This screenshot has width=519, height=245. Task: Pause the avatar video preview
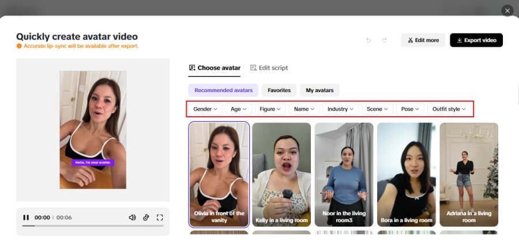point(26,217)
